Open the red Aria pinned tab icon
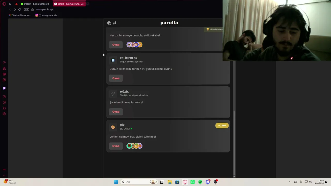Screen dimensions: 331x186 coord(16,4)
